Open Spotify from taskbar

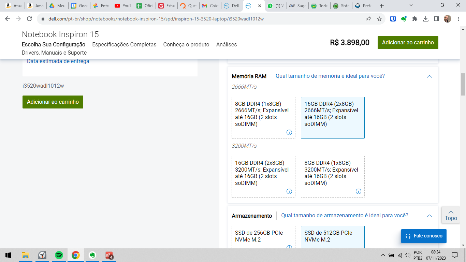(x=59, y=255)
